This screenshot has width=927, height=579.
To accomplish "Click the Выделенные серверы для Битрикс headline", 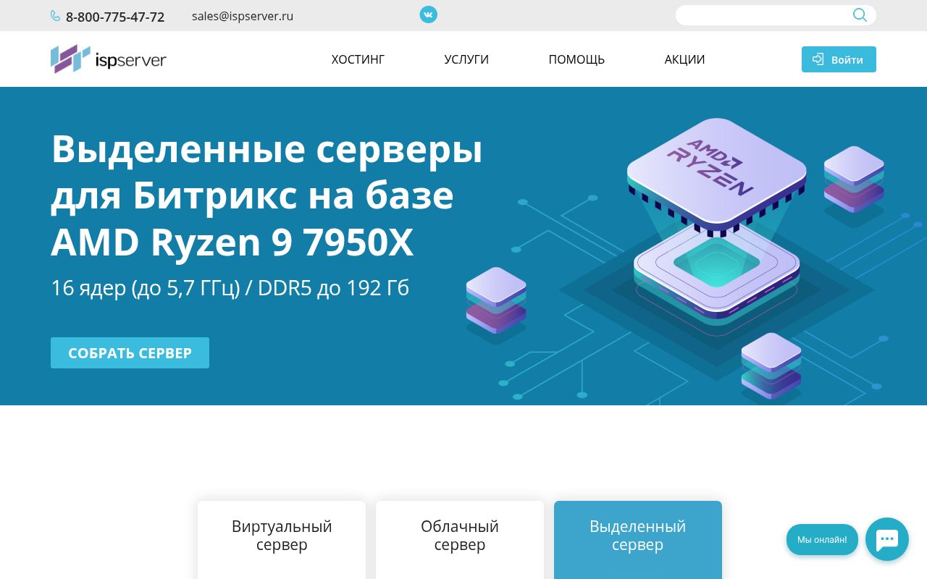I will (x=267, y=195).
